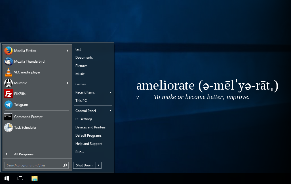Image resolution: width=291 pixels, height=184 pixels.
Task: Click the Windows Start button in the taskbar
Action: click(7, 178)
